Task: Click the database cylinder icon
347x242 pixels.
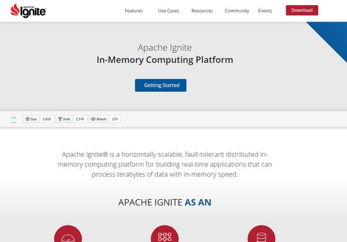Action: (x=261, y=236)
